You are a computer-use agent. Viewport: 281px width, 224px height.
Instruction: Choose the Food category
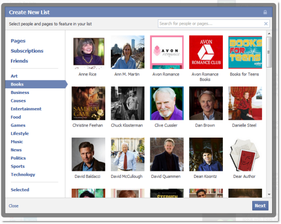coord(16,117)
